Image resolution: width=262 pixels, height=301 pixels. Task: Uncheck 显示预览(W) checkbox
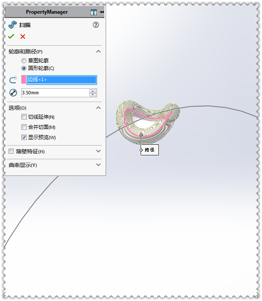[x=24, y=137]
